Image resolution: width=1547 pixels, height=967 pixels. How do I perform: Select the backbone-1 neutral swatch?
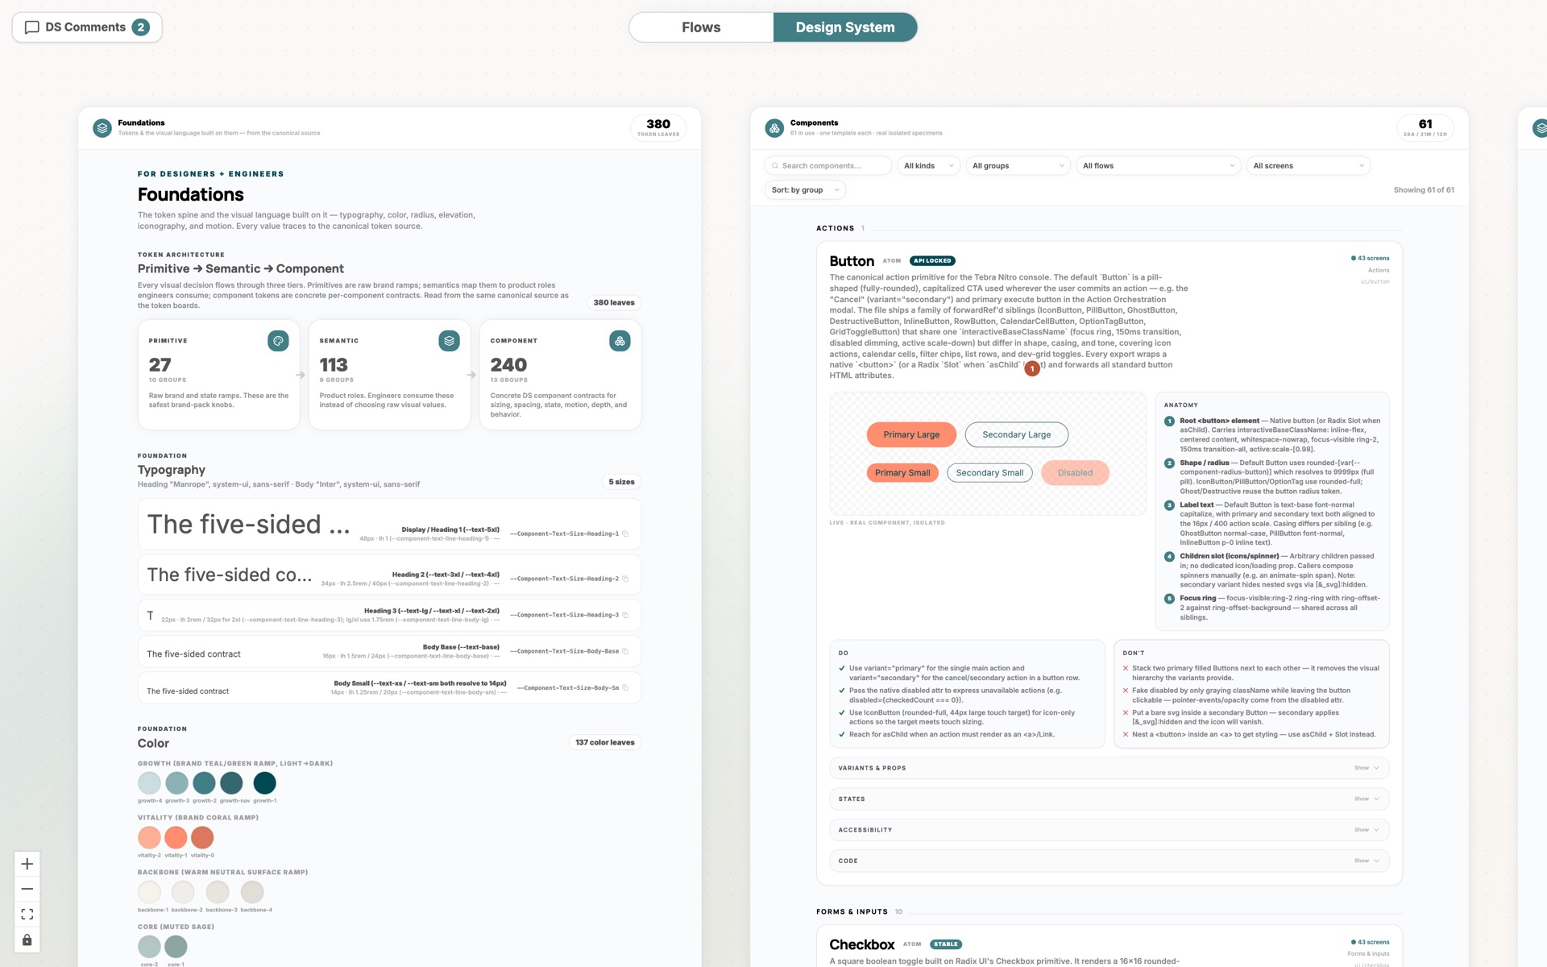pyautogui.click(x=149, y=892)
